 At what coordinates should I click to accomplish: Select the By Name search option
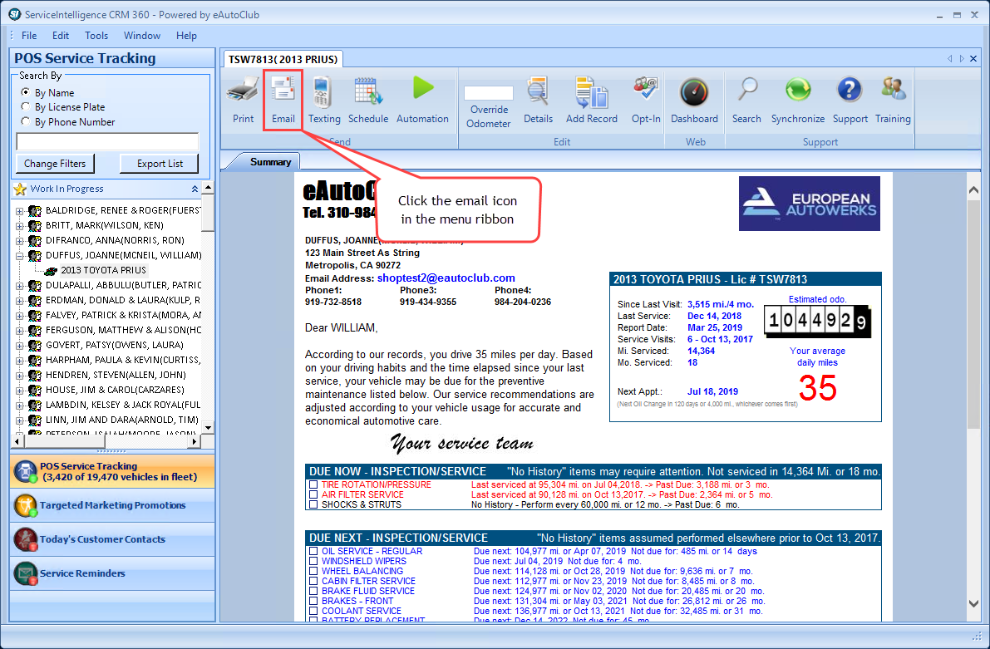point(25,92)
